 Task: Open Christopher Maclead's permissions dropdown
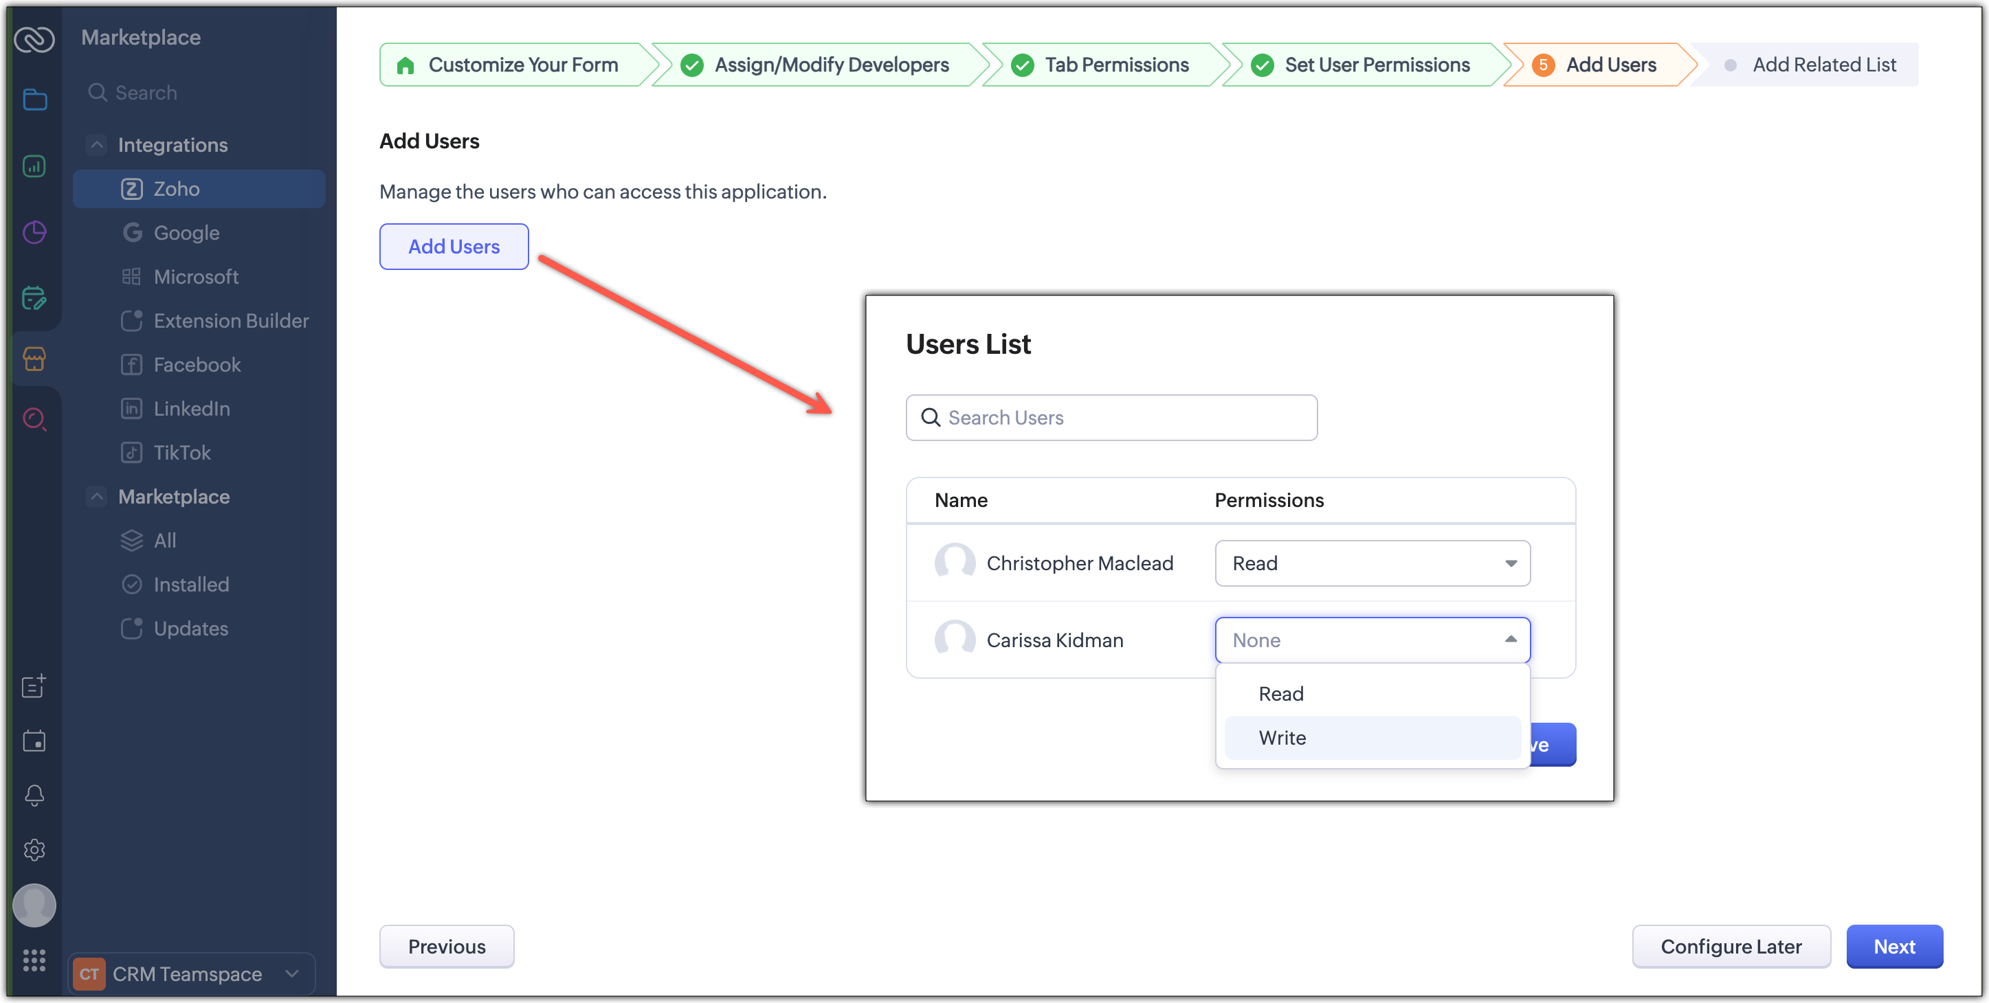1372,563
